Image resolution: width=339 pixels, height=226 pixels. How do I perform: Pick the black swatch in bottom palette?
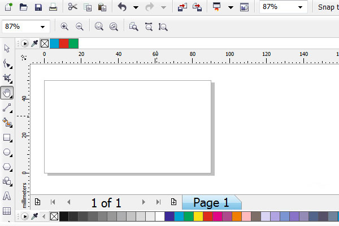[64, 216]
